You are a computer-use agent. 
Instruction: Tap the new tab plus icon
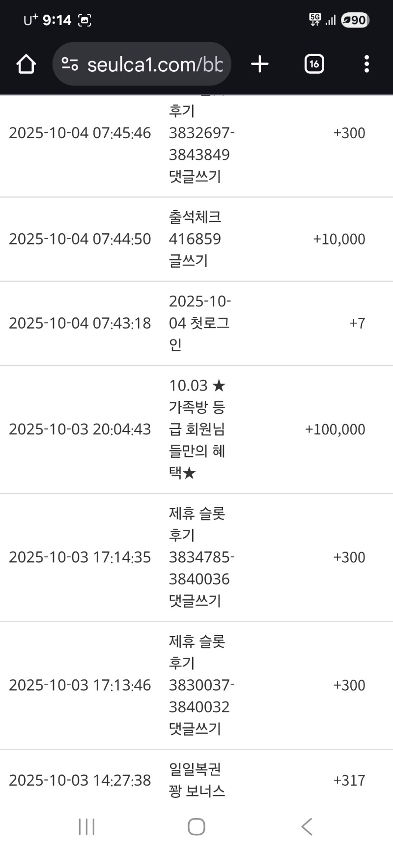(260, 64)
